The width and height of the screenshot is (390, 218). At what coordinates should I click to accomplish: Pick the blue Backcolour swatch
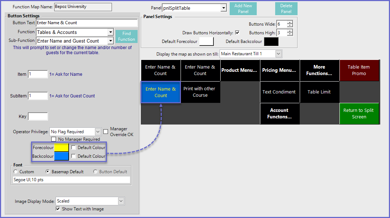tap(61, 156)
